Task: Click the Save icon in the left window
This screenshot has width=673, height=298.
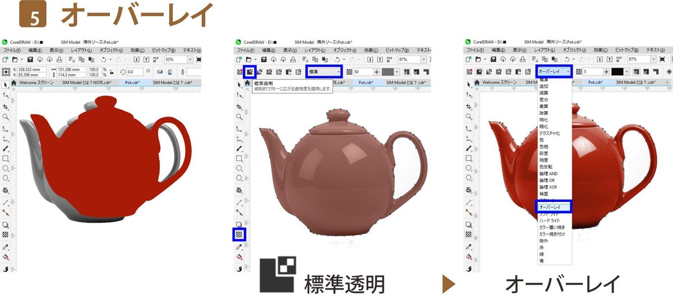Action: tap(30, 59)
